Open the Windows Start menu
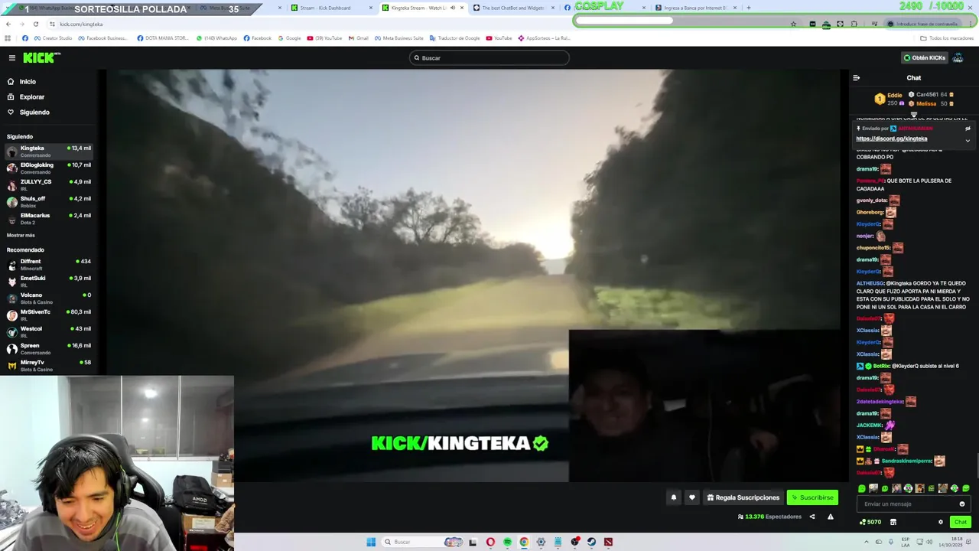This screenshot has height=551, width=979. point(371,542)
